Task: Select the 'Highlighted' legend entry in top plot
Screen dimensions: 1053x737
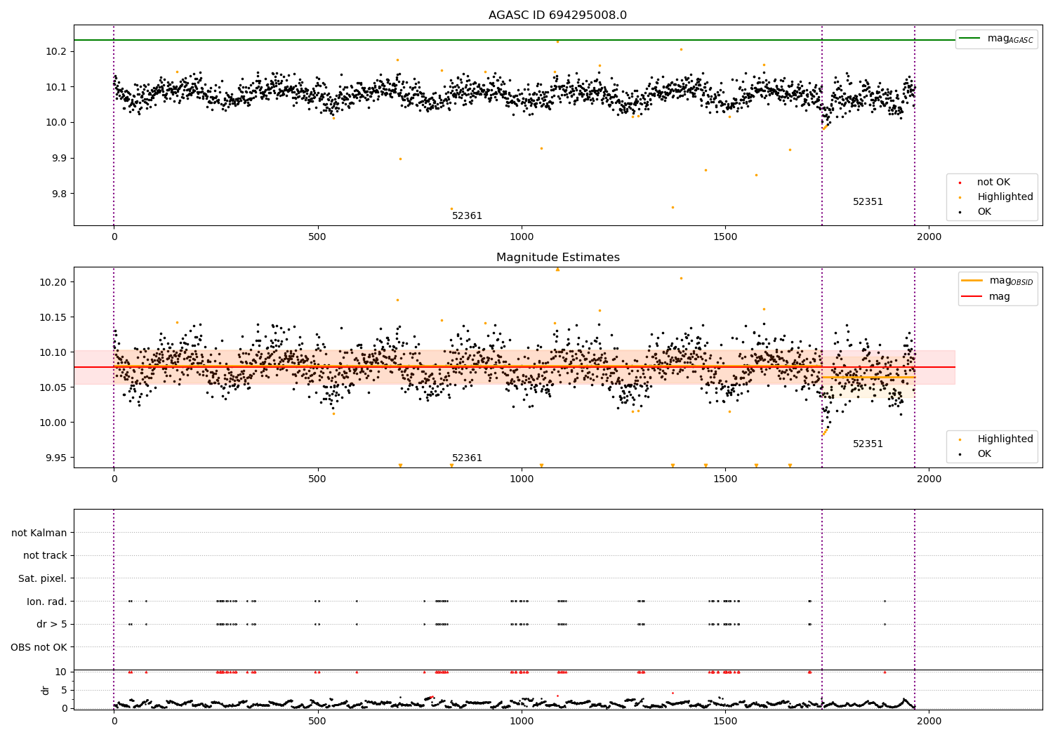Action: click(1005, 197)
